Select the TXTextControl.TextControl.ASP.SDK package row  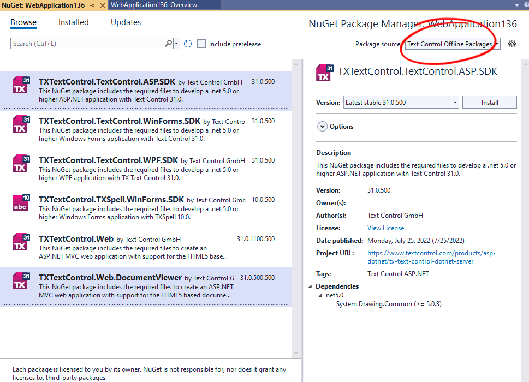(x=145, y=91)
